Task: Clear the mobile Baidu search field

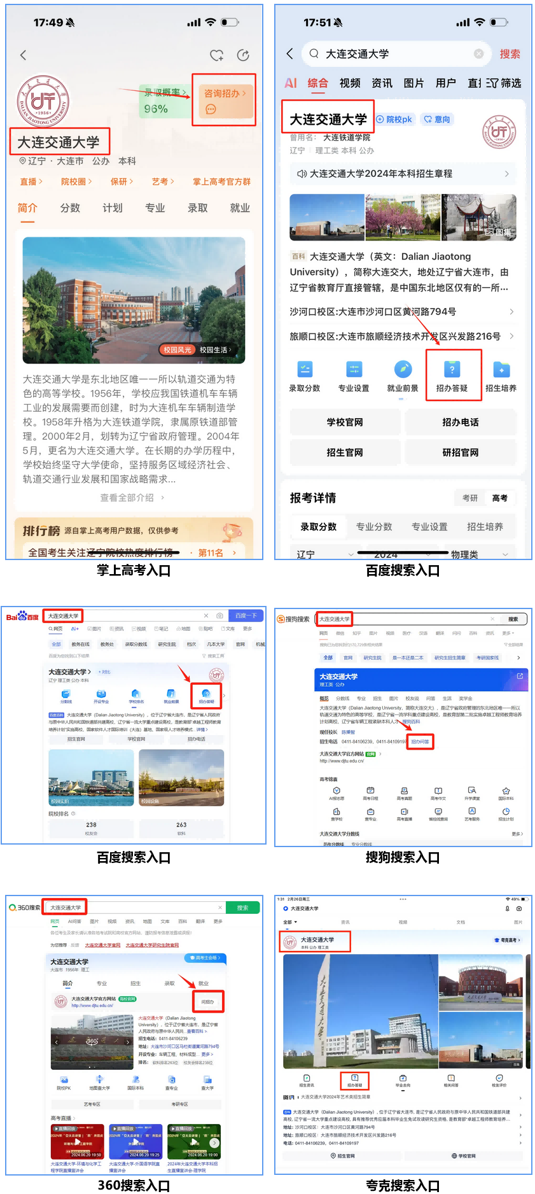Action: point(478,54)
